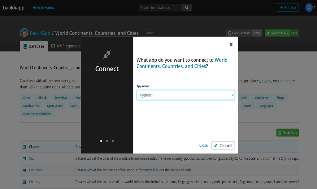This screenshot has width=317, height=189.
Task: Open the City class link
Action: click(32, 158)
